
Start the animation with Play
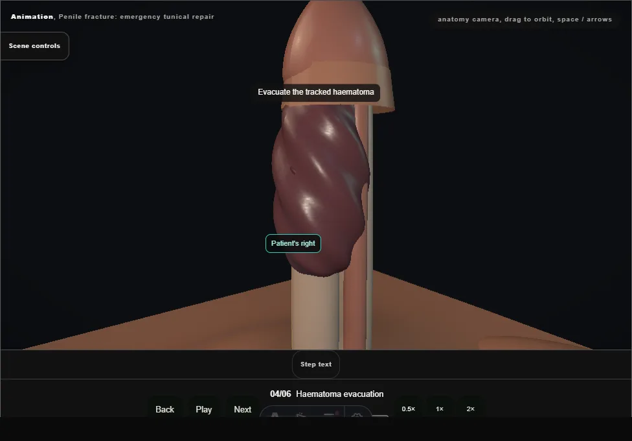[203, 409]
